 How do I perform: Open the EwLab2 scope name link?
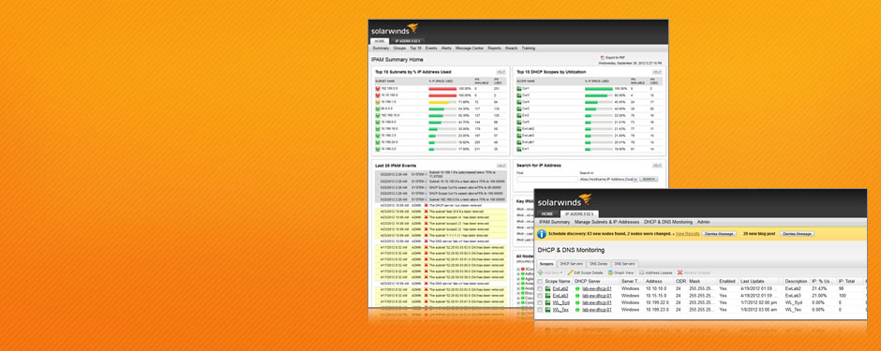click(560, 289)
